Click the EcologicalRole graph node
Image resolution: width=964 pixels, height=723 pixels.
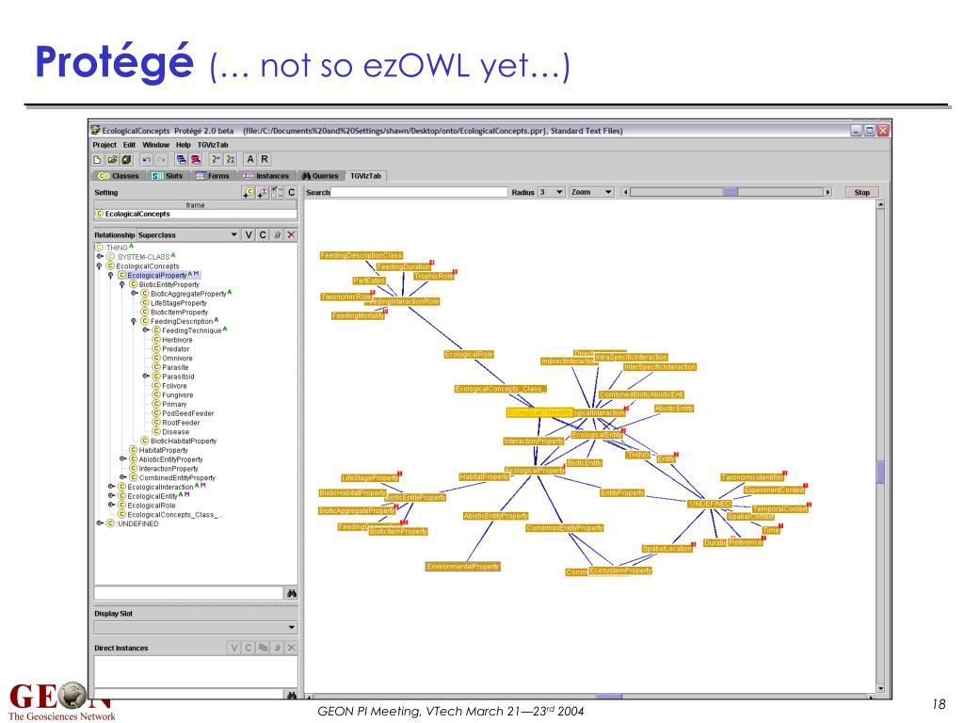tap(469, 354)
